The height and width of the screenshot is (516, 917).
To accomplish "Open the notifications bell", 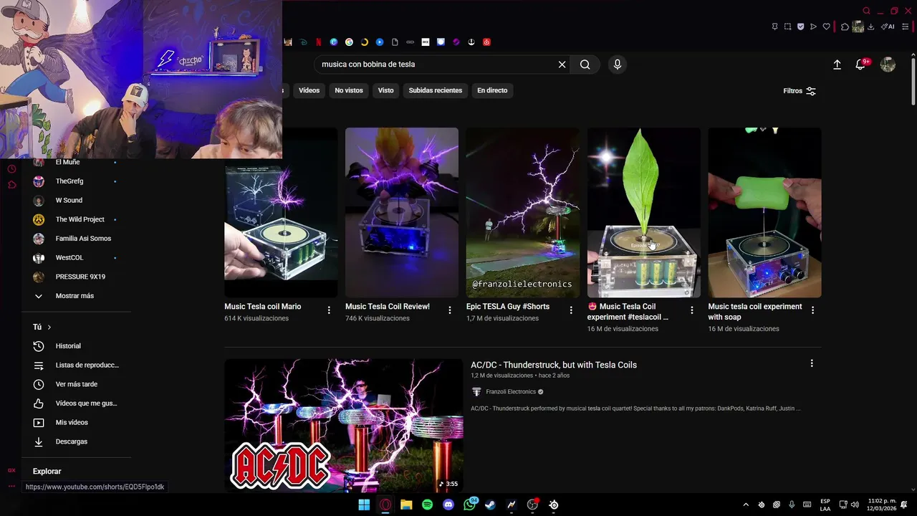I will coord(860,64).
